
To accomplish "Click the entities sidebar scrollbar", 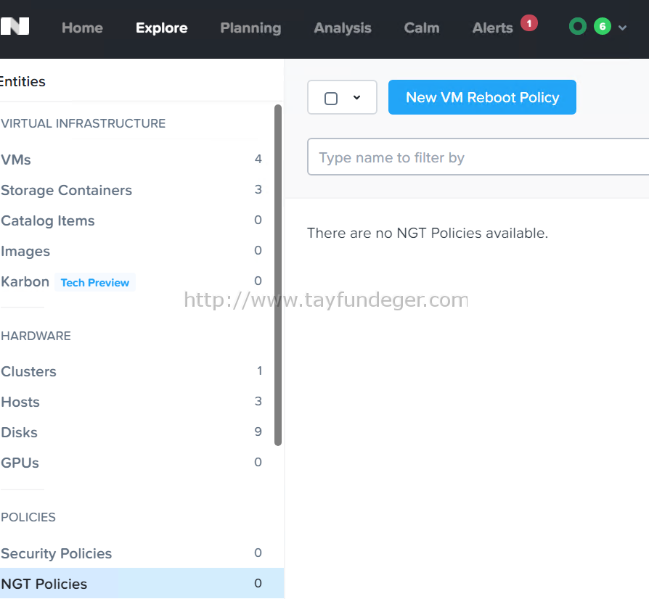I will coord(278,275).
